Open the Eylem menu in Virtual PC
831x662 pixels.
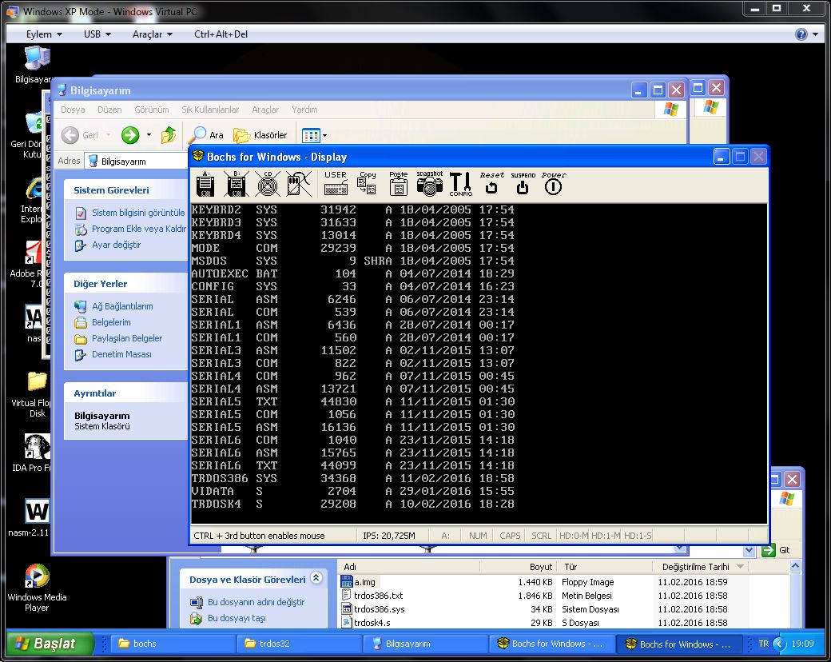point(44,34)
